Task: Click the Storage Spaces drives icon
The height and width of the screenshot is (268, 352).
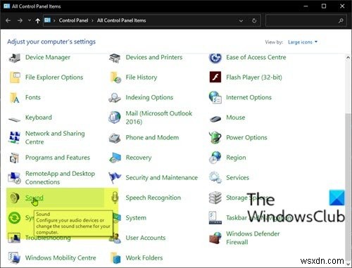Action: 215,198
